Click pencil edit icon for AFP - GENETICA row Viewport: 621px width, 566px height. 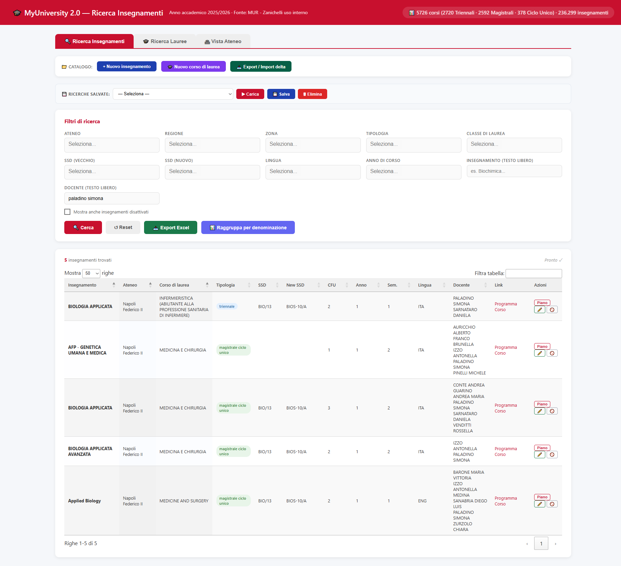coord(540,353)
